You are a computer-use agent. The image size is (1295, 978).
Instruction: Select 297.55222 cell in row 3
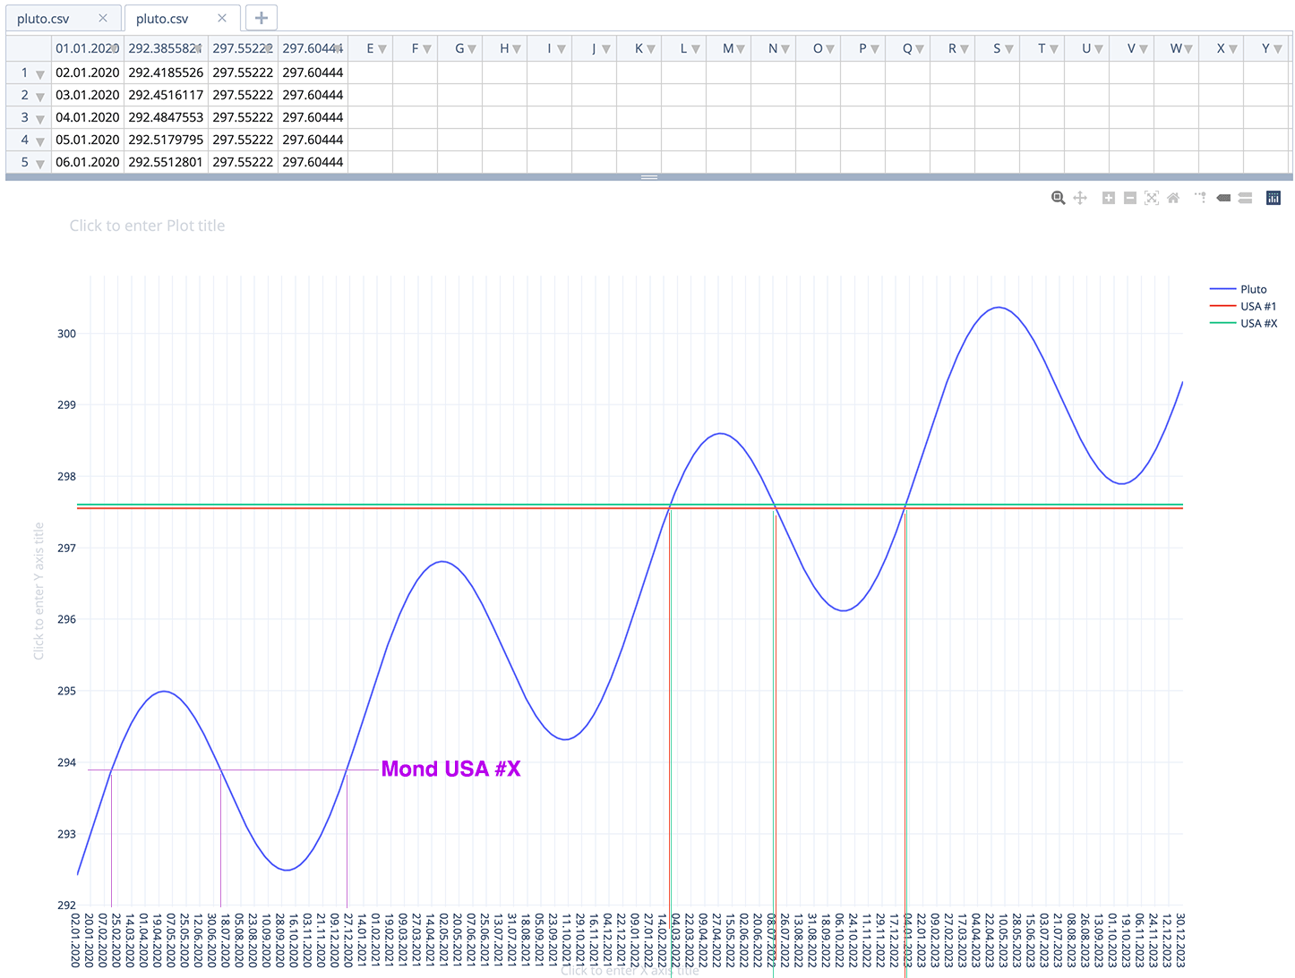pos(243,117)
